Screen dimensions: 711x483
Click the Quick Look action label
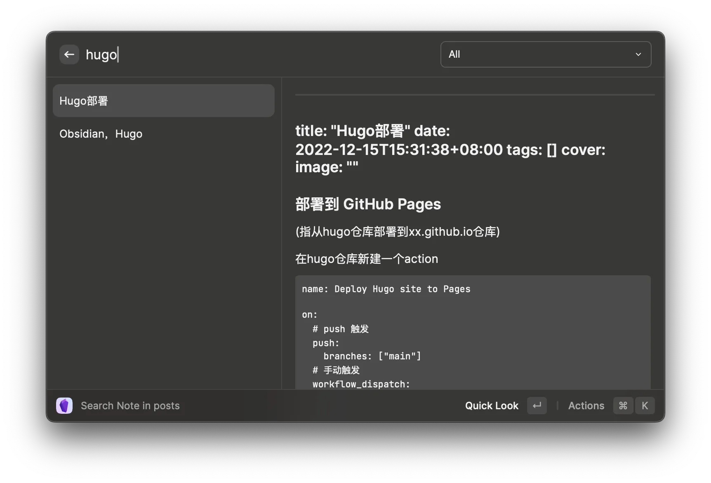click(x=492, y=406)
